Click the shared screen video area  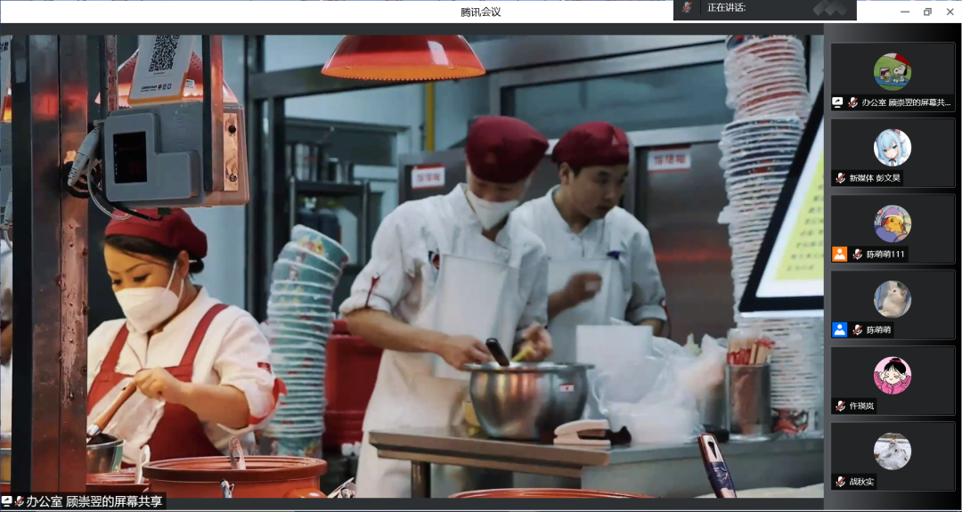pyautogui.click(x=412, y=265)
